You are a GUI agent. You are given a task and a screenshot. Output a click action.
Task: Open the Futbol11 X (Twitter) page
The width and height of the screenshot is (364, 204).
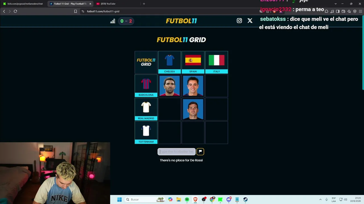tap(250, 21)
